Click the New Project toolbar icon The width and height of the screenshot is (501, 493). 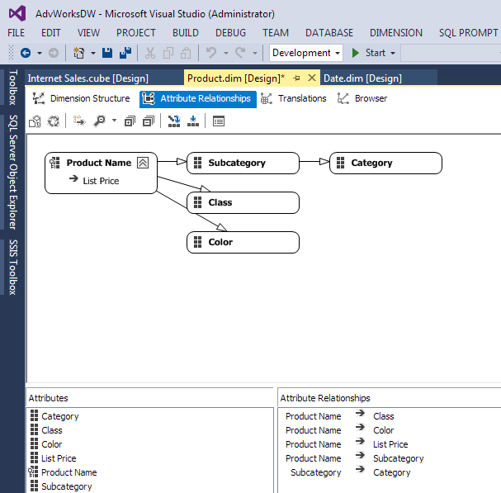[79, 53]
